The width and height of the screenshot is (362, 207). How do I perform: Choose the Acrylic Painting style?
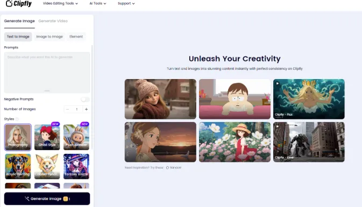tap(18, 166)
